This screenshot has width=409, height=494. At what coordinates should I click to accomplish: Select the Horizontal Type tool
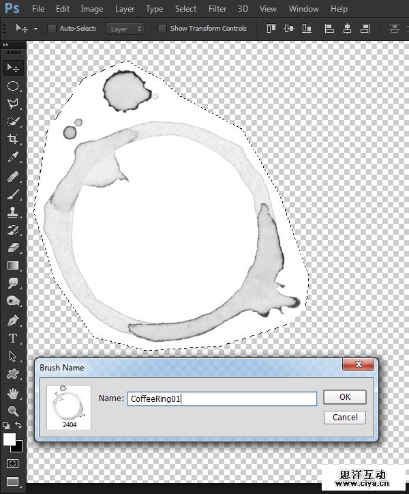[x=13, y=338]
